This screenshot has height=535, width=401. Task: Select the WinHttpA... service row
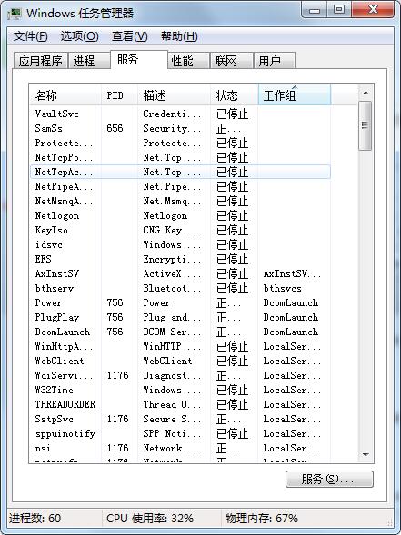tap(180, 346)
